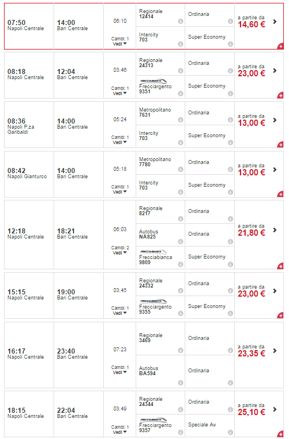Screen dimensions: 289x439
Task: Select the 14,60 € fare arrow
Action: (275, 22)
